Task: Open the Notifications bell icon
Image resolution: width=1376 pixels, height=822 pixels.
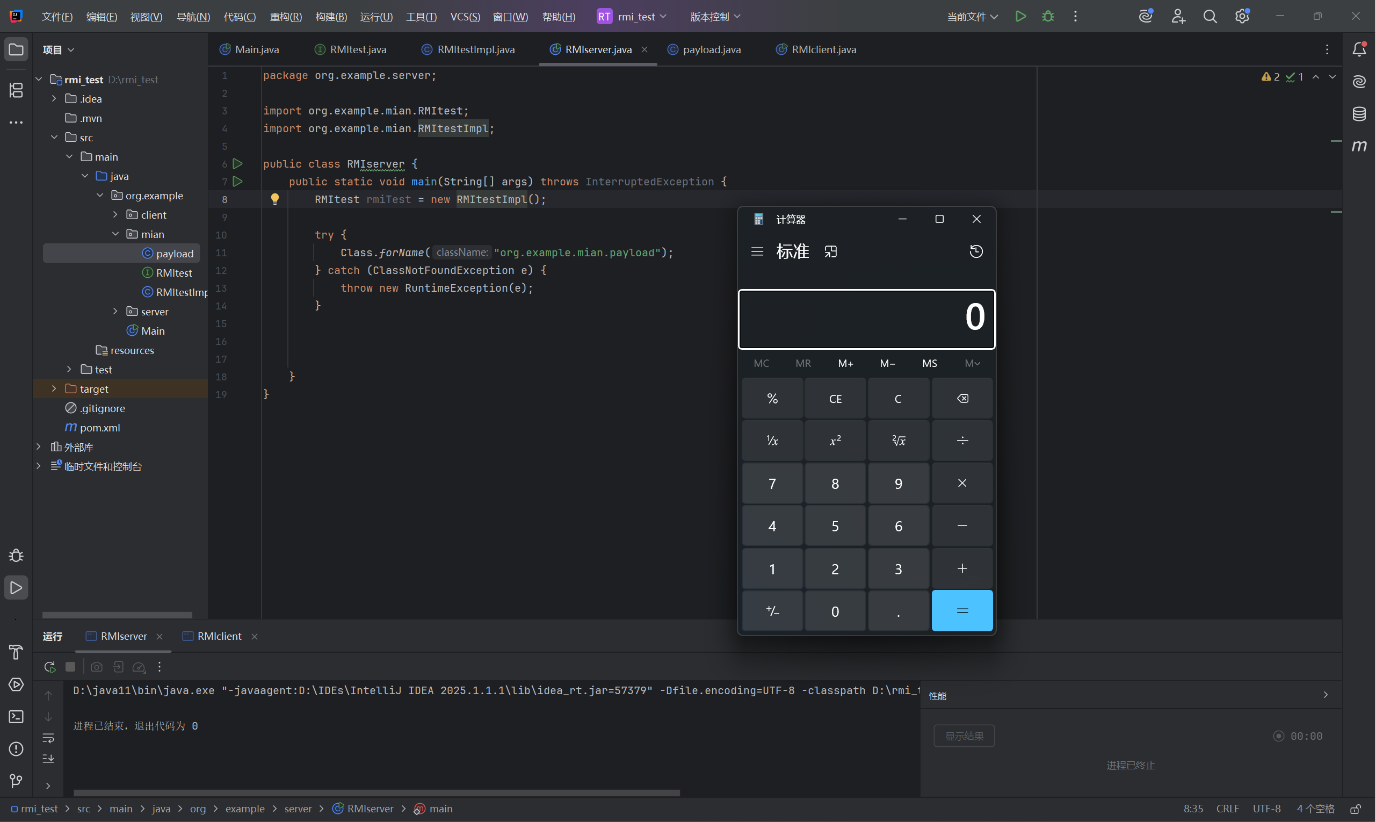Action: pos(1359,49)
